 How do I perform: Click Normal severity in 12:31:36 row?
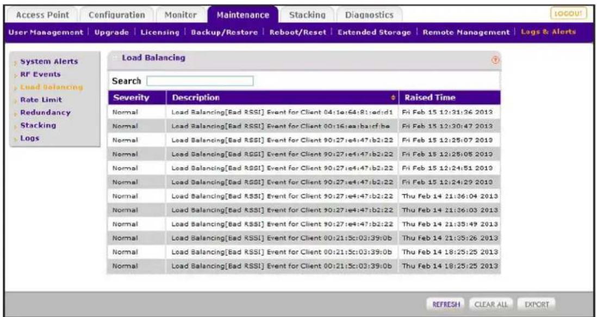coord(125,112)
